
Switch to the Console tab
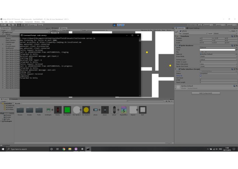tap(14, 99)
